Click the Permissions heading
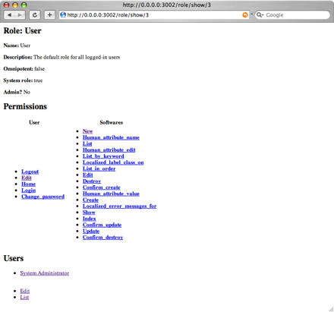This screenshot has width=334, height=312. pyautogui.click(x=25, y=106)
